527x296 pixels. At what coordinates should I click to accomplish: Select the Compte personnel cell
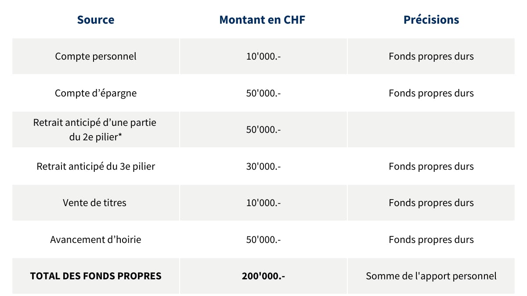point(96,57)
